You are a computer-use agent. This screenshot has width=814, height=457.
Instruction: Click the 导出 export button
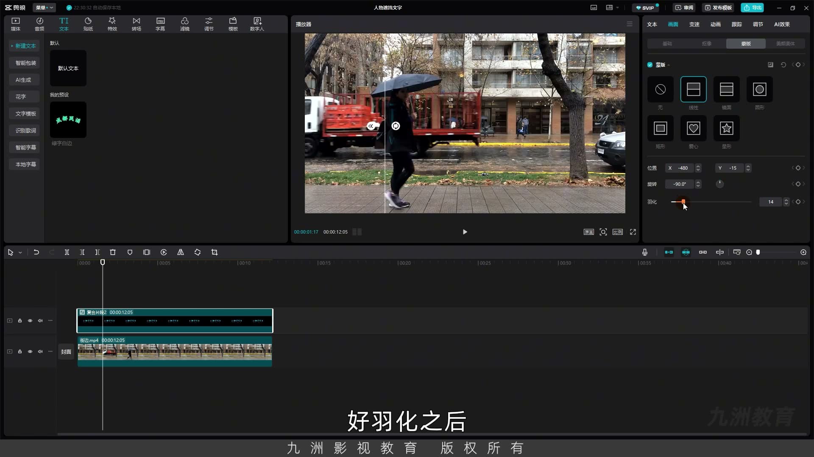coord(753,8)
